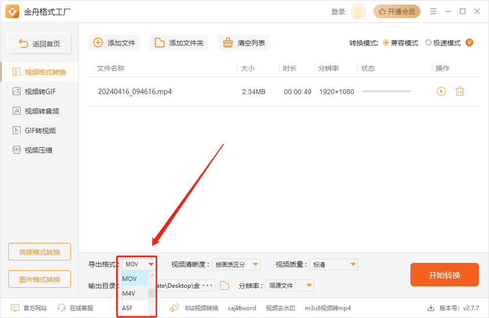Go back with 返回首页 button
Image resolution: width=489 pixels, height=318 pixels.
point(40,43)
